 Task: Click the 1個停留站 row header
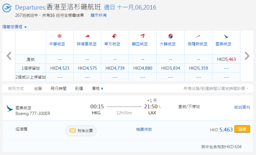pyautogui.click(x=31, y=68)
